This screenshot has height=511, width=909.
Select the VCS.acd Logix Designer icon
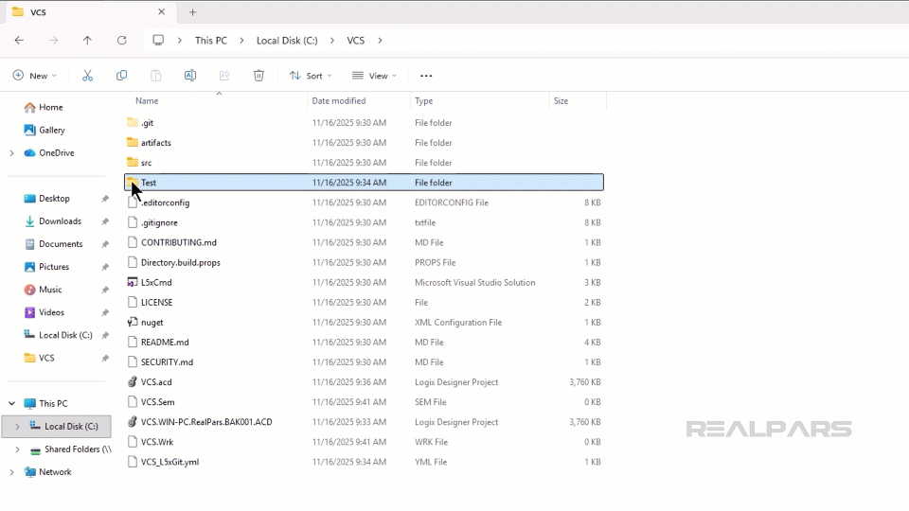[133, 382]
